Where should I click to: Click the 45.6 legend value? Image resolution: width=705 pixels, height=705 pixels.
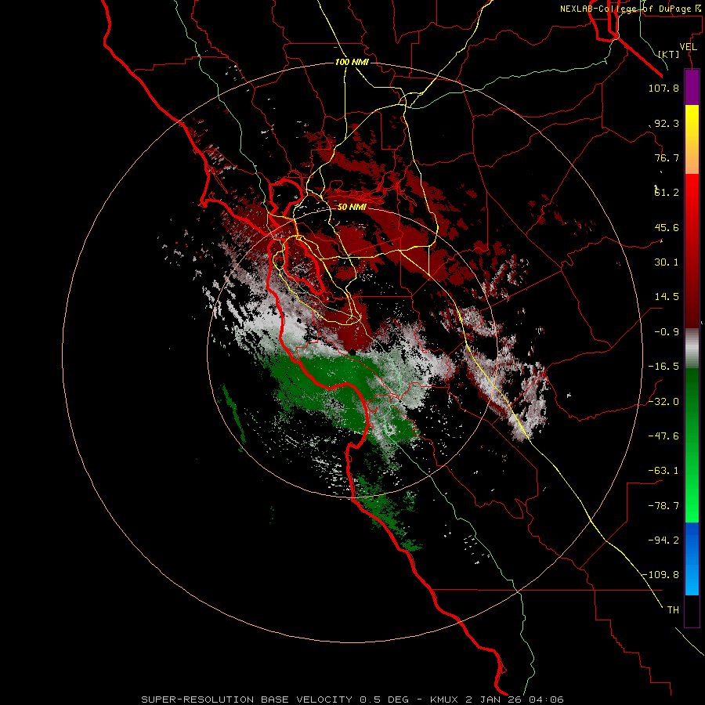click(x=667, y=227)
